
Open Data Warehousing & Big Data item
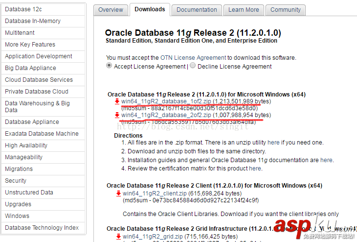(43, 107)
